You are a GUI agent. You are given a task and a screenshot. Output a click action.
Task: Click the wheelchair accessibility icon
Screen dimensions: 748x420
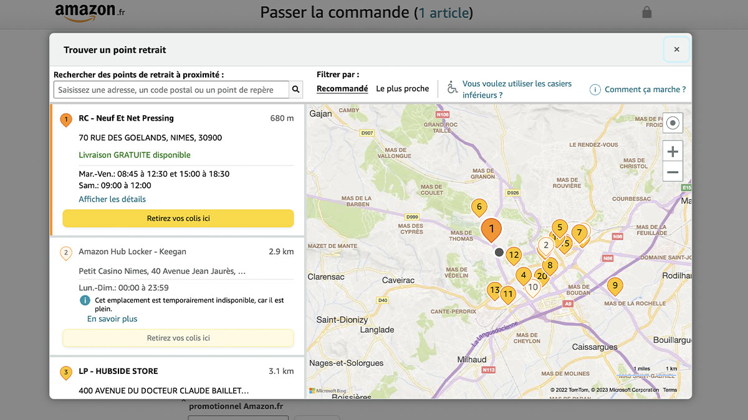453,88
